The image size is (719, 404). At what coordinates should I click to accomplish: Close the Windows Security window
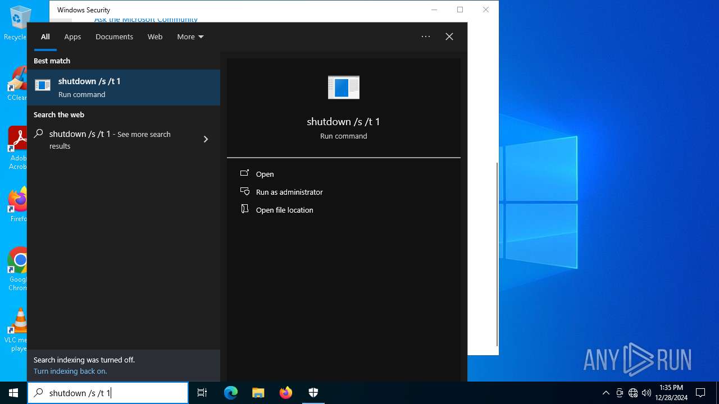pos(486,10)
